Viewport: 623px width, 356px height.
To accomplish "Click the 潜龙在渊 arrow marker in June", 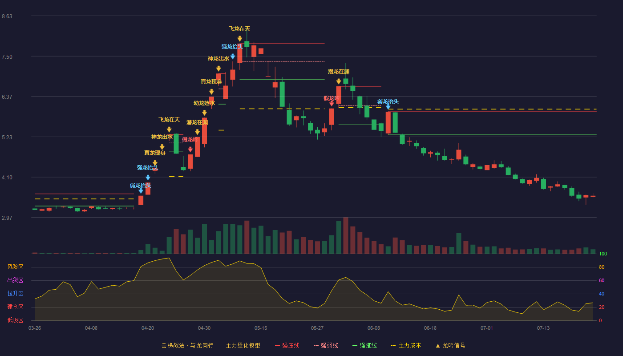I will coord(339,81).
